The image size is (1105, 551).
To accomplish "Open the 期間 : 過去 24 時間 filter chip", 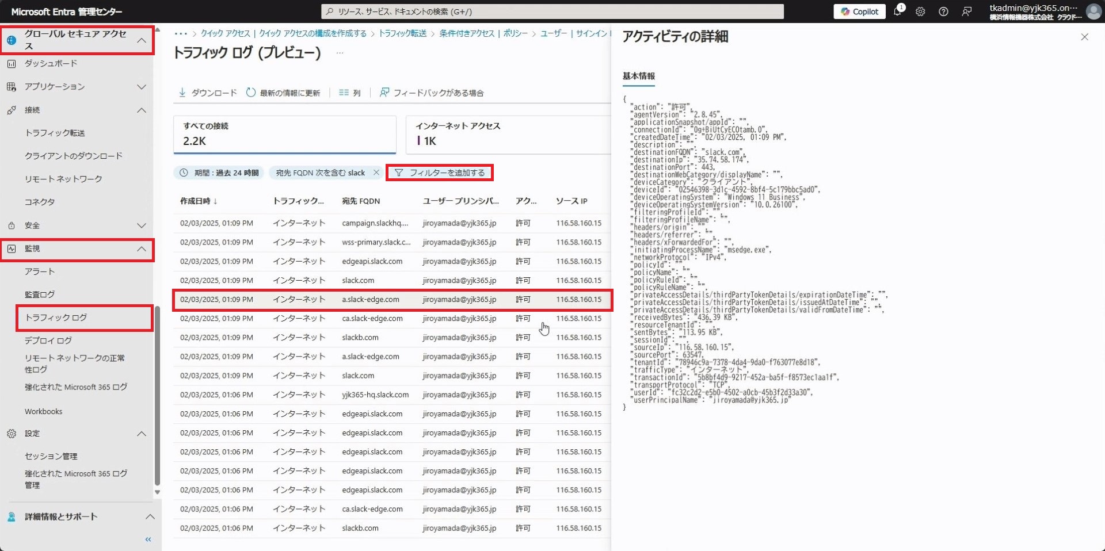I will pos(219,173).
